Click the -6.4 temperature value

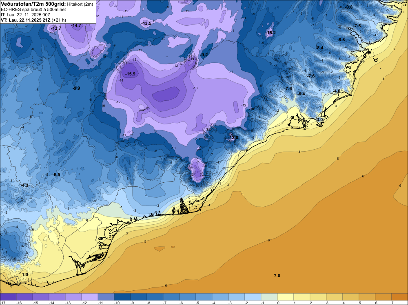tap(301, 94)
